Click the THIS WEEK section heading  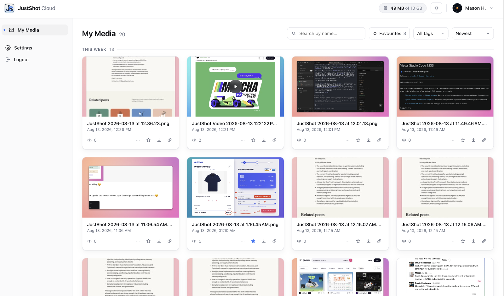(x=94, y=49)
